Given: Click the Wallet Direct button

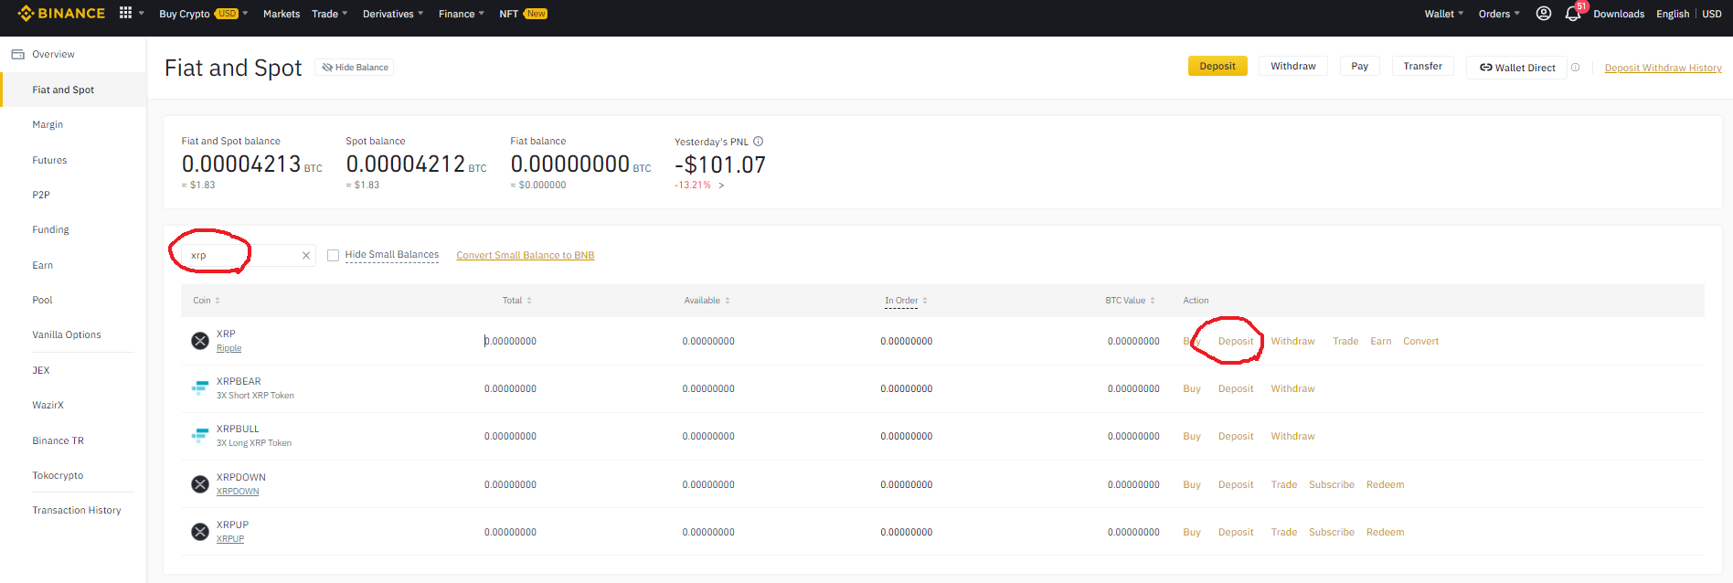Looking at the screenshot, I should point(1517,68).
